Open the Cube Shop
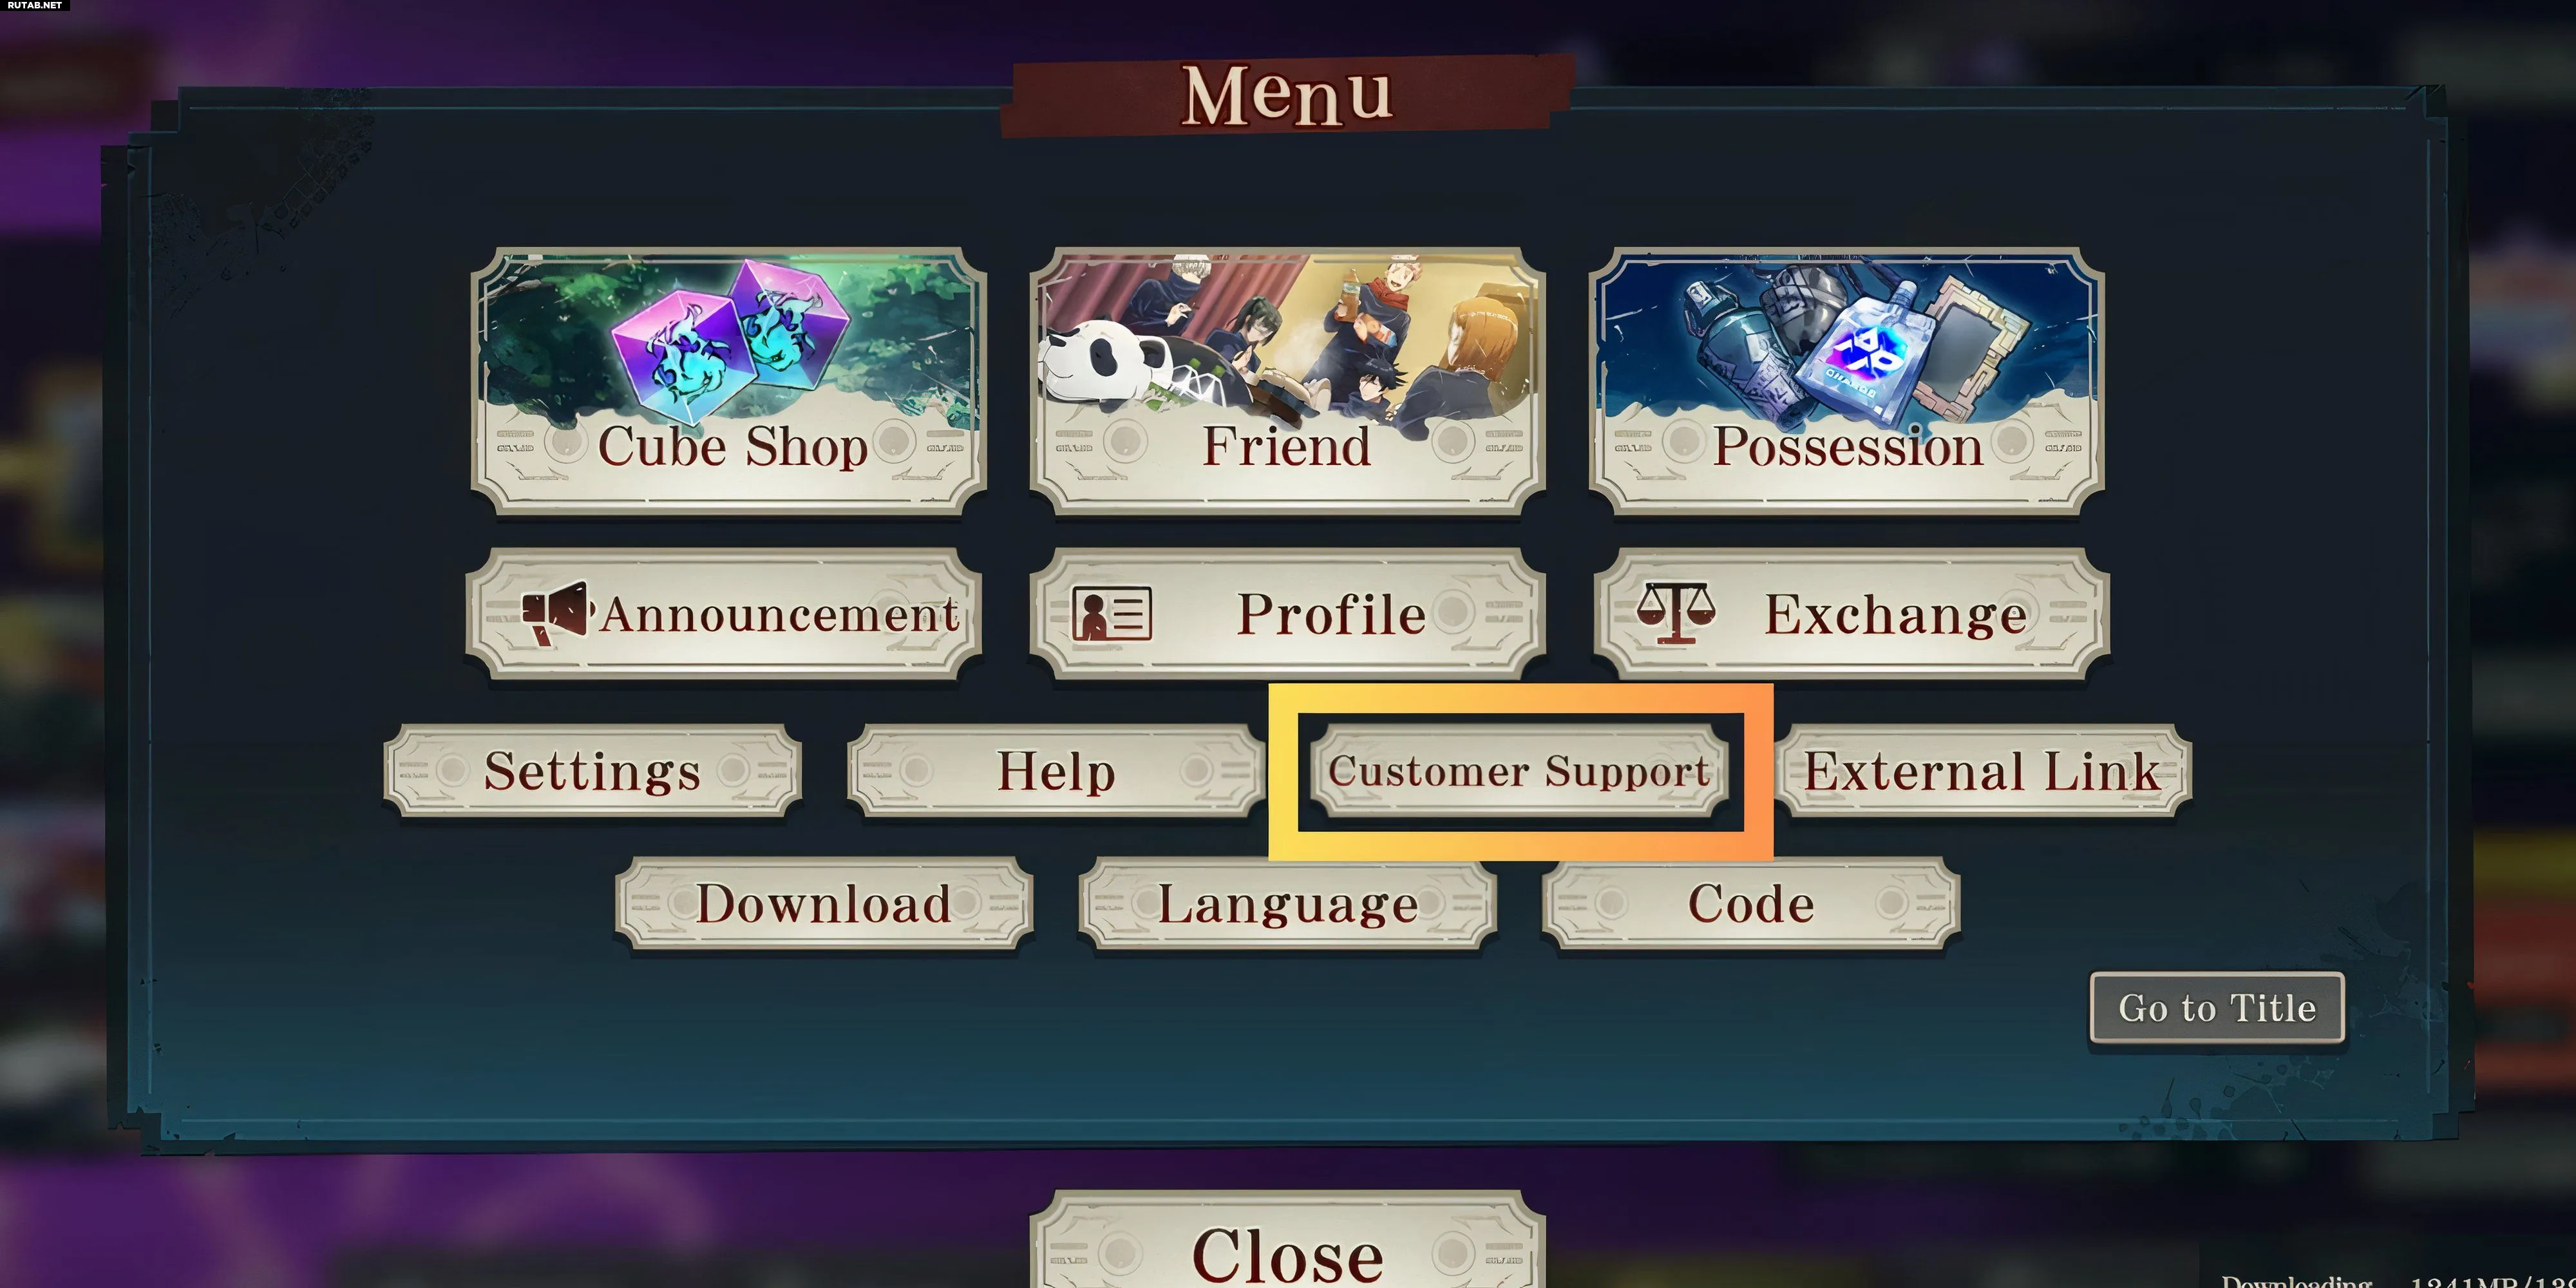Viewport: 2576px width, 1288px height. (x=729, y=381)
